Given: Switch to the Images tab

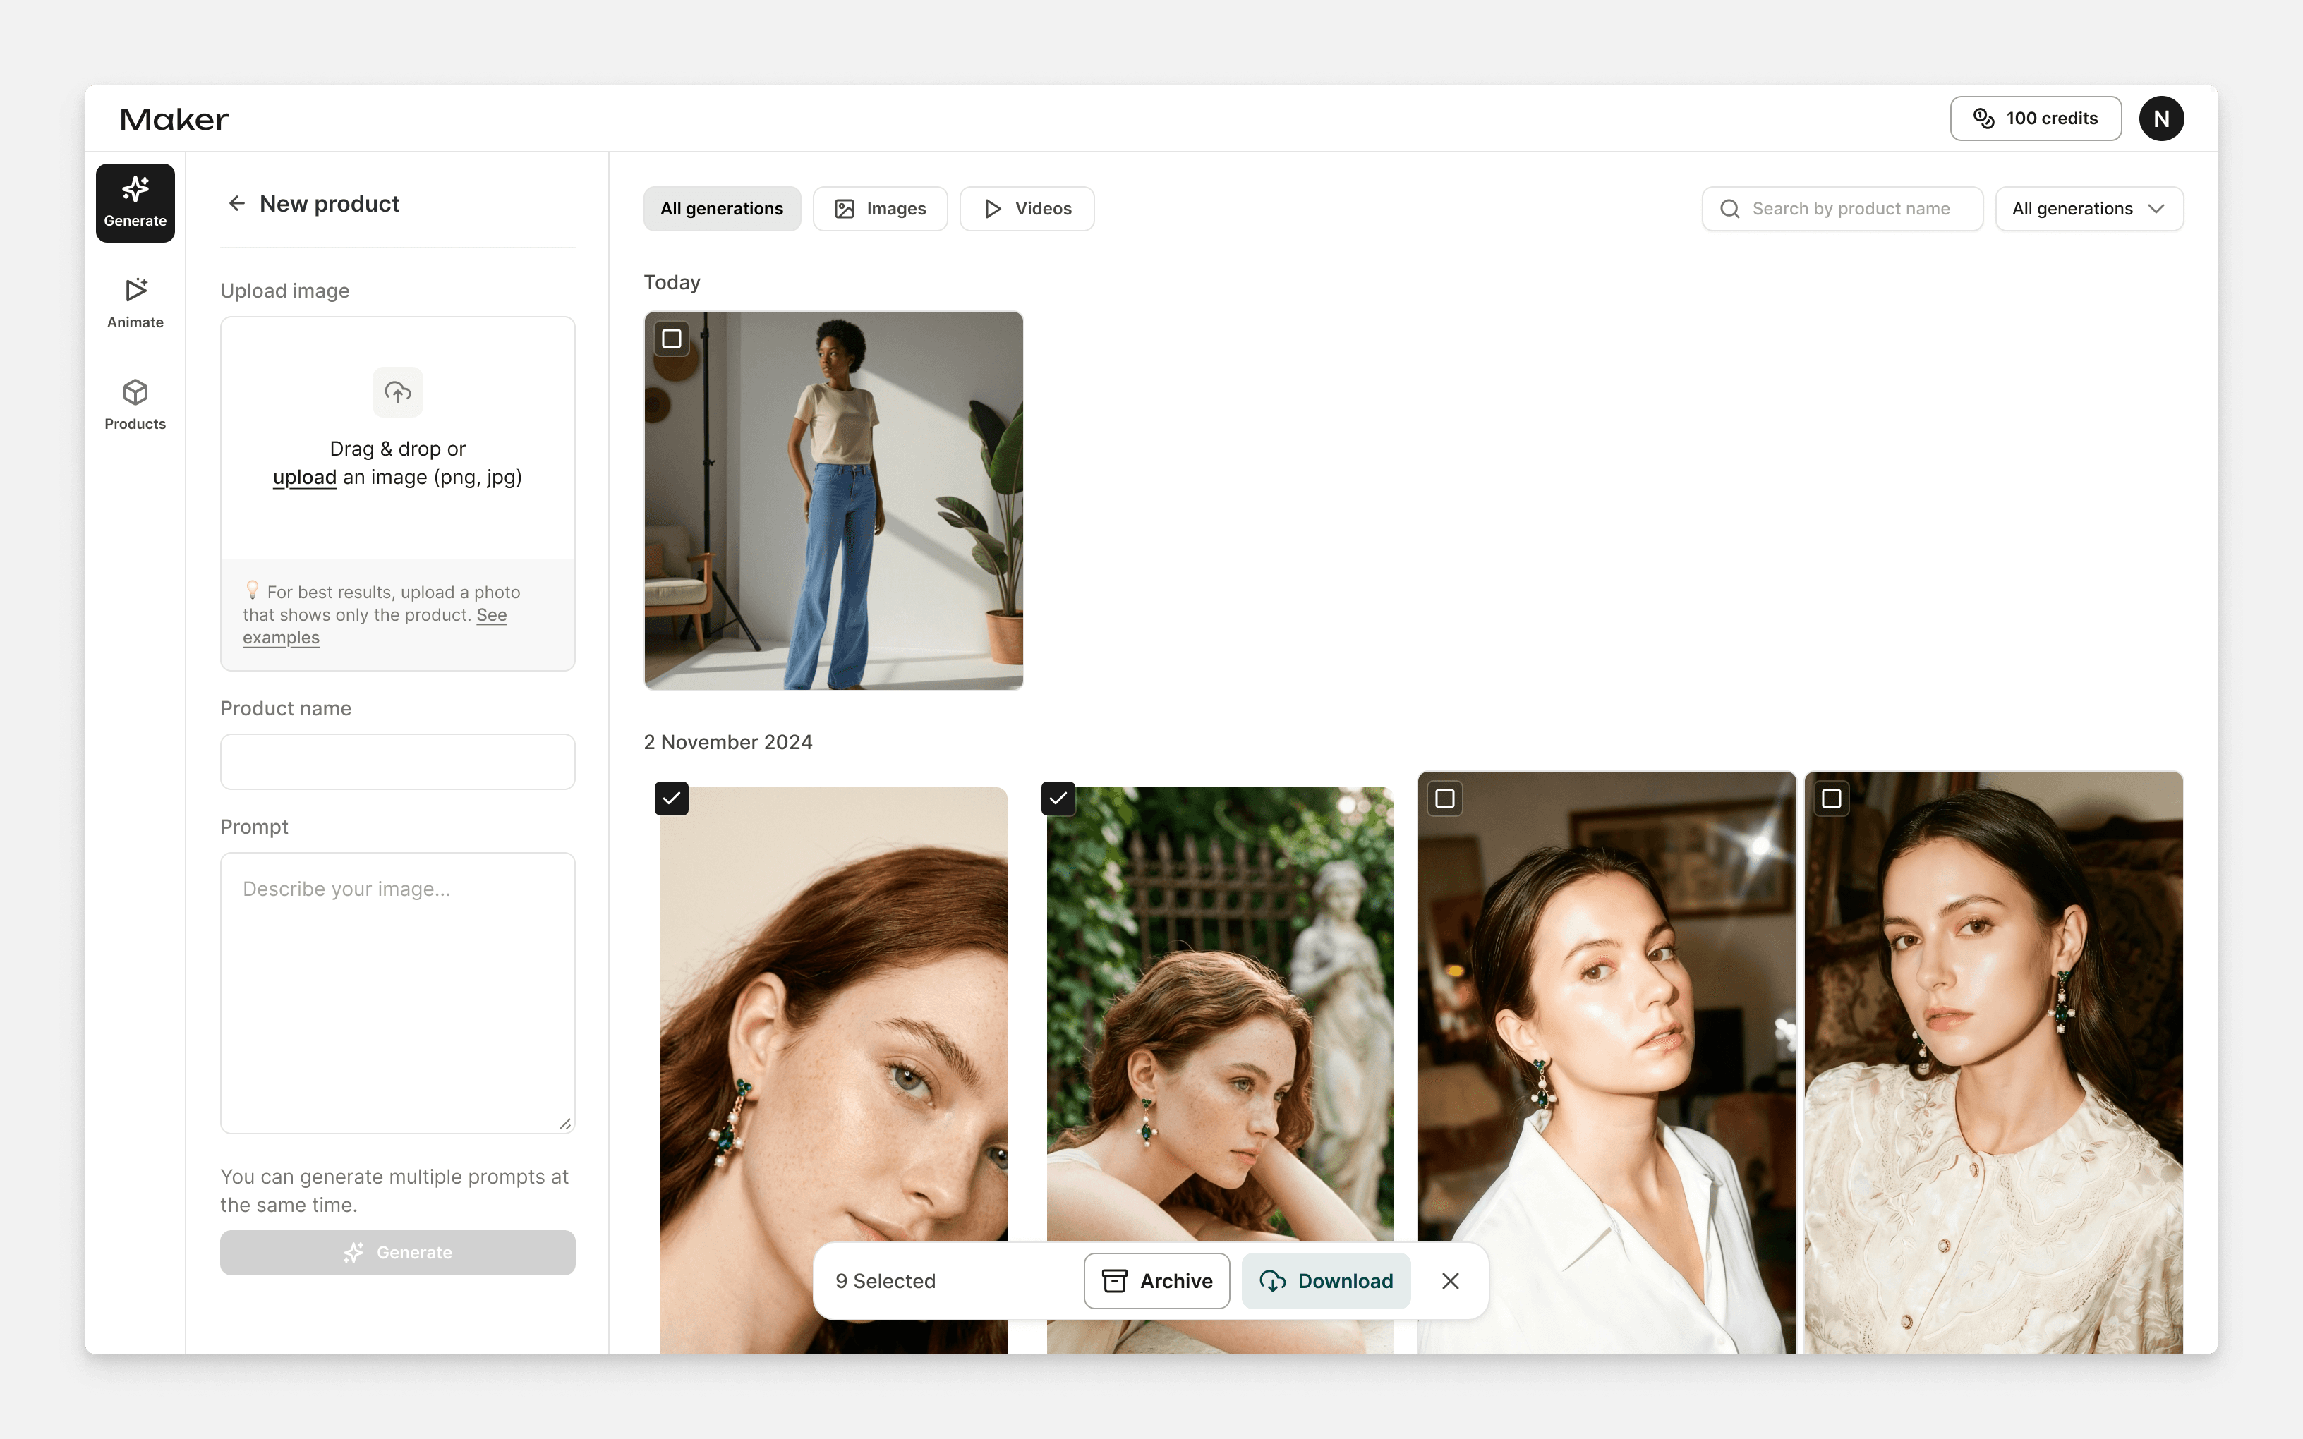Looking at the screenshot, I should [881, 208].
